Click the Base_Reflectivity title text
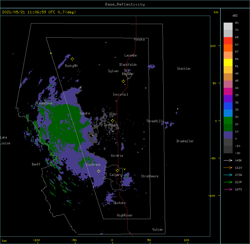This screenshot has width=250, height=244. [x=125, y=4]
